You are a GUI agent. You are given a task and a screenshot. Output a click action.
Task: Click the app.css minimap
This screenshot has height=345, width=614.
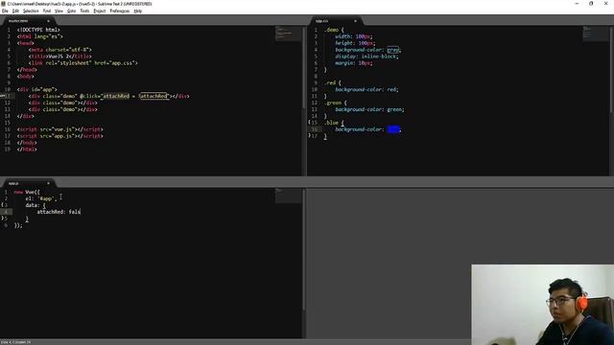[595, 34]
